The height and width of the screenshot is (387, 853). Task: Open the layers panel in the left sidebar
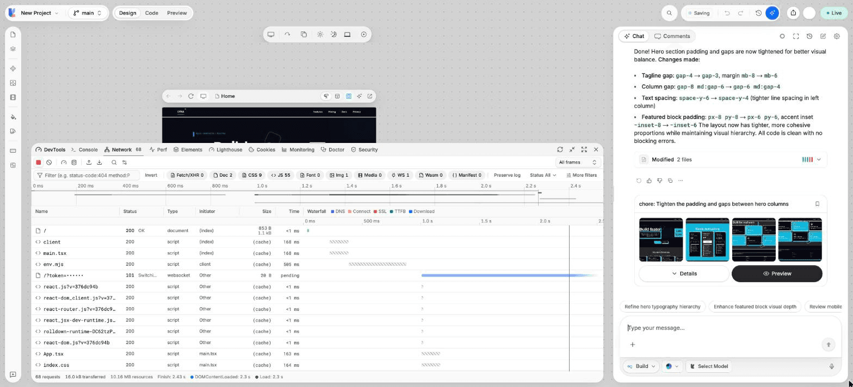point(13,49)
